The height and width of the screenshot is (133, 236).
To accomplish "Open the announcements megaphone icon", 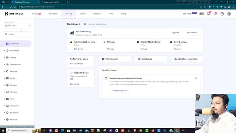I will pyautogui.click(x=215, y=14).
